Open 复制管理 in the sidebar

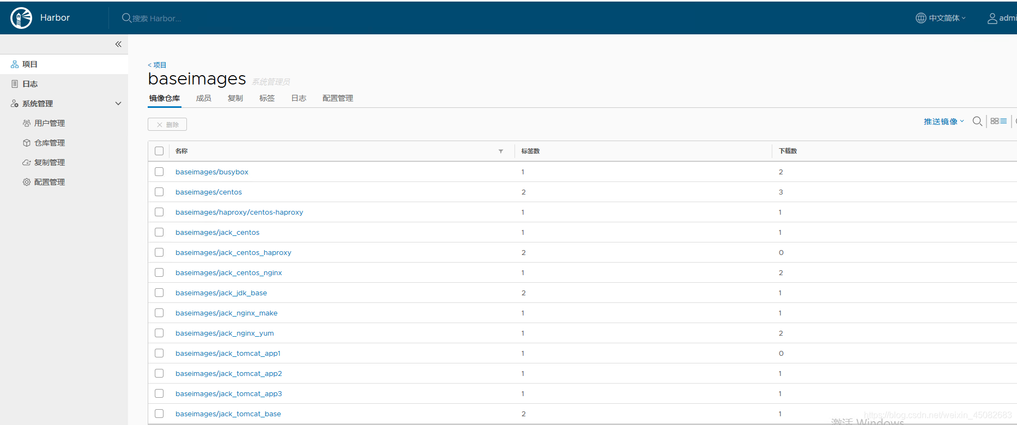point(50,162)
